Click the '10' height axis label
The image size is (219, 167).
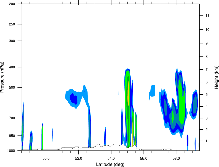click(x=207, y=30)
